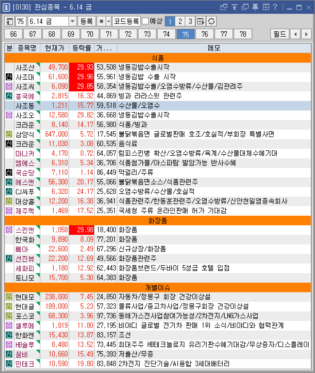The width and height of the screenshot is (315, 373).
Task: Click the 신 badge in the 국순당 row
Action: [9, 172]
